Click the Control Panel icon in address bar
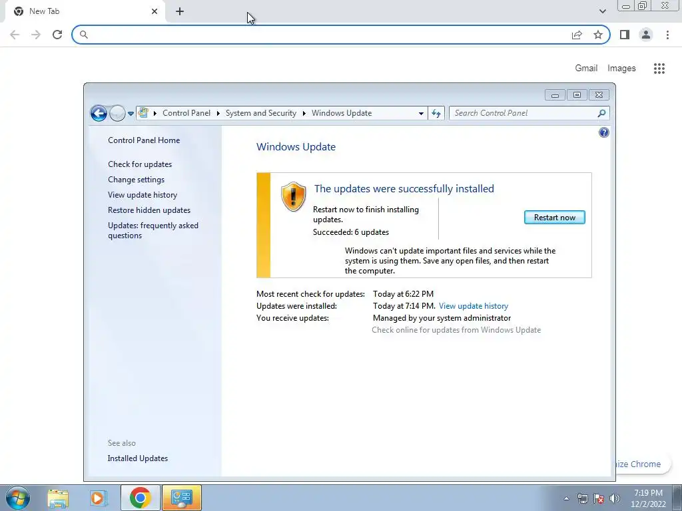This screenshot has height=511, width=682. coord(143,113)
